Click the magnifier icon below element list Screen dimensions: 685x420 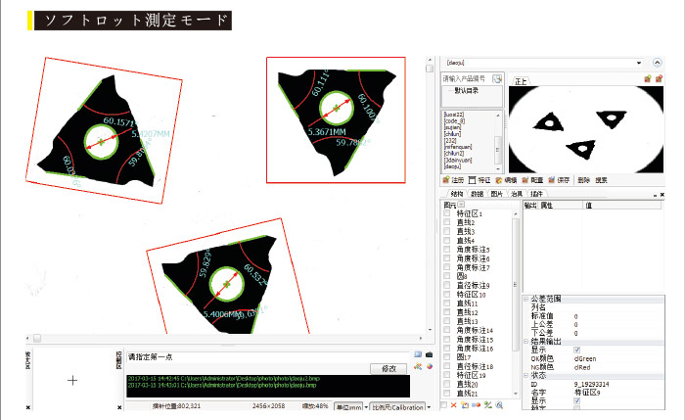tap(500, 404)
